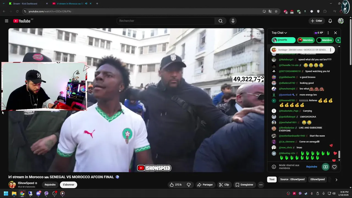Click the search magnifier button
This screenshot has width=352, height=198.
click(x=221, y=21)
